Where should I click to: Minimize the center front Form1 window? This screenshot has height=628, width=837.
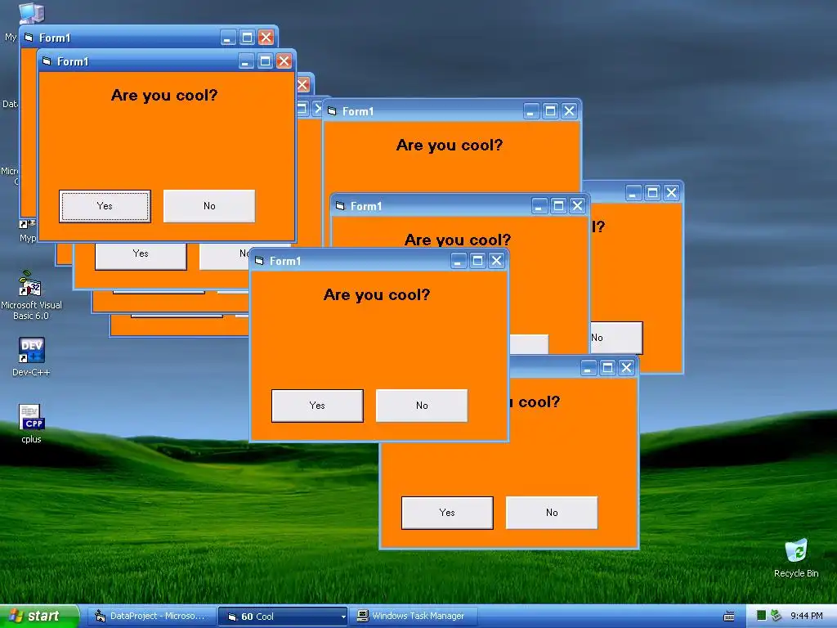(459, 261)
